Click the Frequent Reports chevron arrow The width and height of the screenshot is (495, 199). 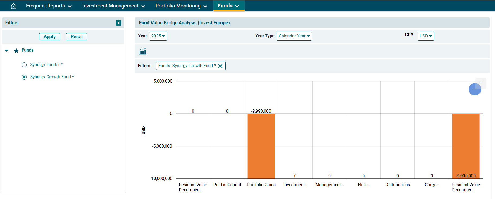point(70,6)
